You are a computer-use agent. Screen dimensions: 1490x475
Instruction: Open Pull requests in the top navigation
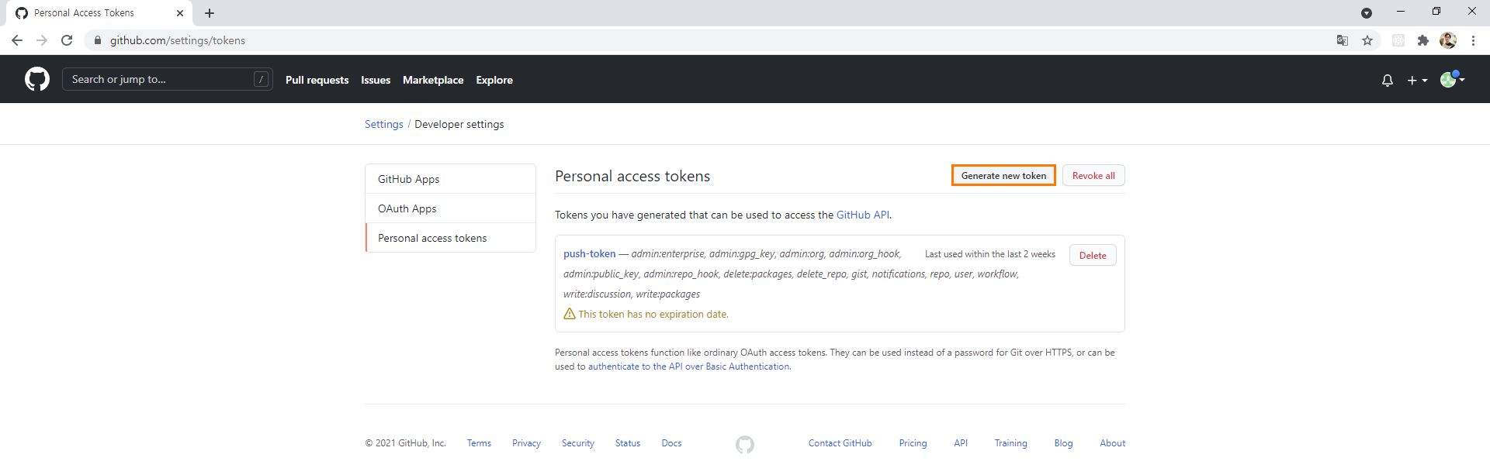point(317,80)
